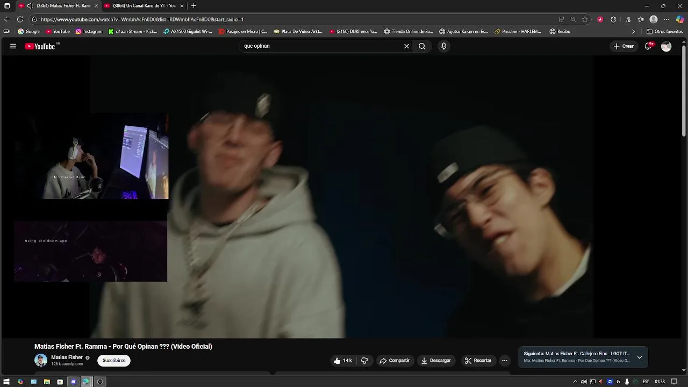Clip the video with Recortar
Image resolution: width=688 pixels, height=387 pixels.
pyautogui.click(x=478, y=361)
